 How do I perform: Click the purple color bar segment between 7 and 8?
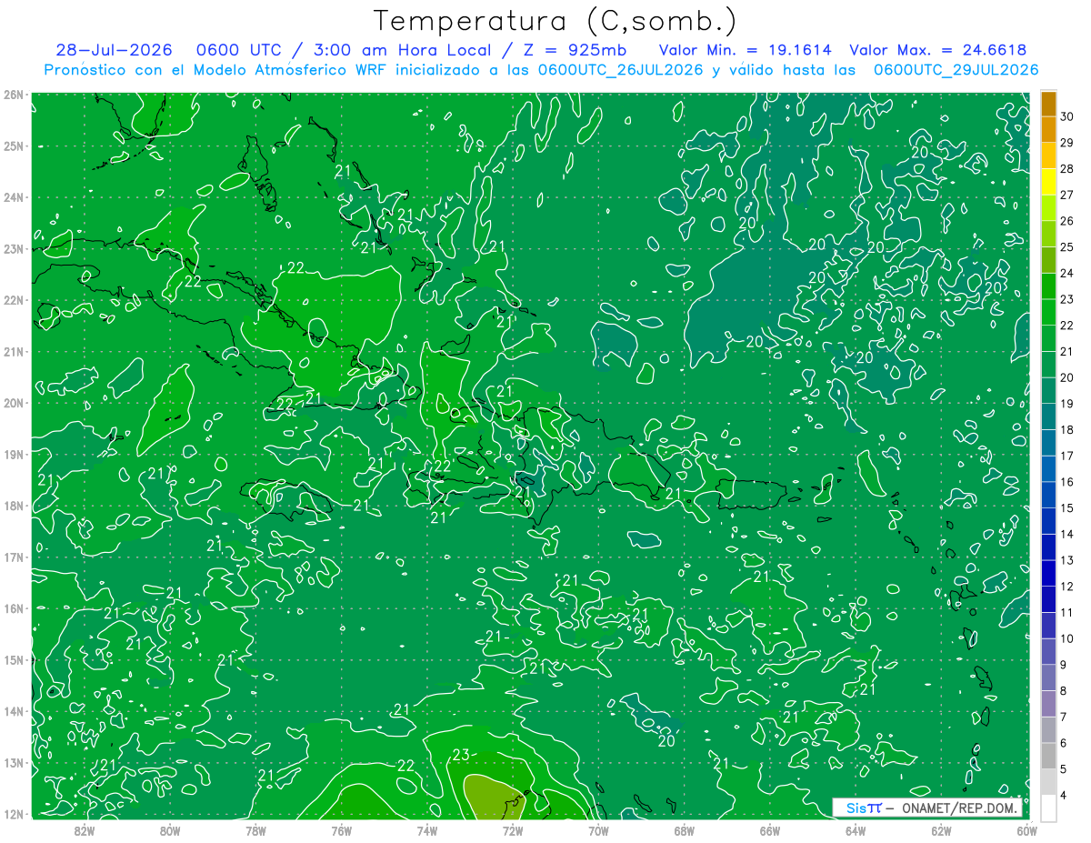pyautogui.click(x=1048, y=704)
